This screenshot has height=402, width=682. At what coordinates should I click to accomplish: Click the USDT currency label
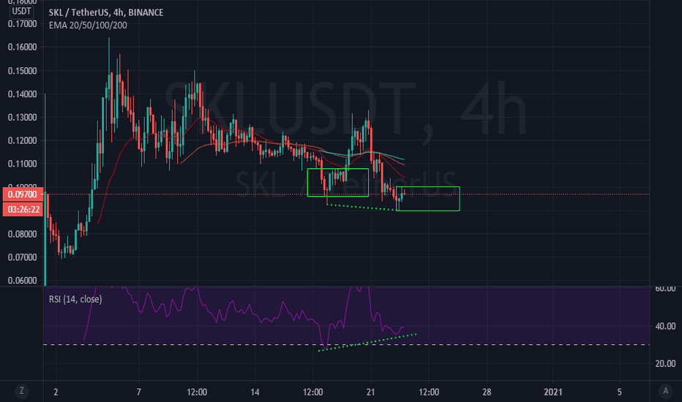21,11
